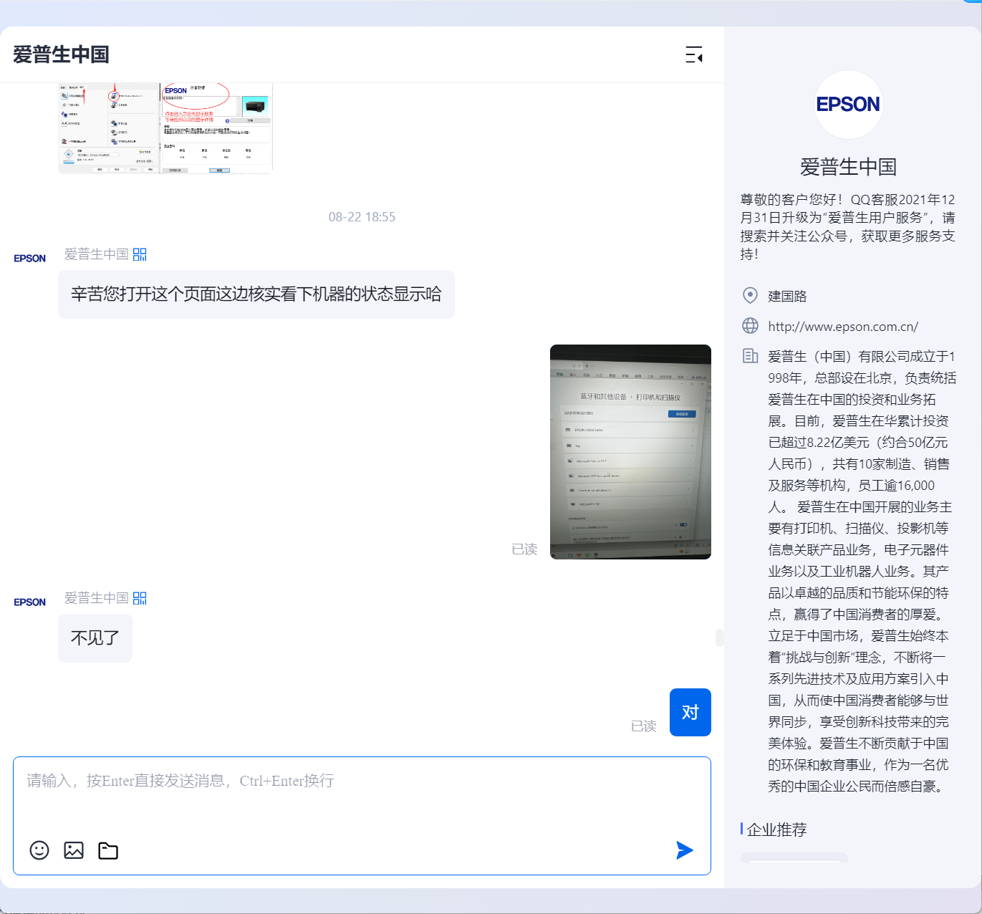This screenshot has height=914, width=982.
Task: Open the received Epson instructions screenshot
Action: [x=165, y=128]
